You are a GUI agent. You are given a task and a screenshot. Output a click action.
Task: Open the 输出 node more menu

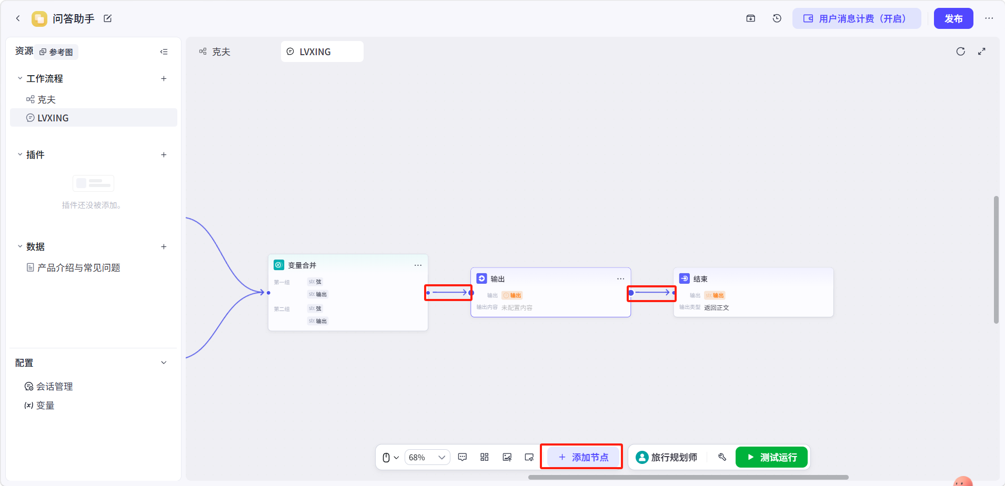[621, 278]
